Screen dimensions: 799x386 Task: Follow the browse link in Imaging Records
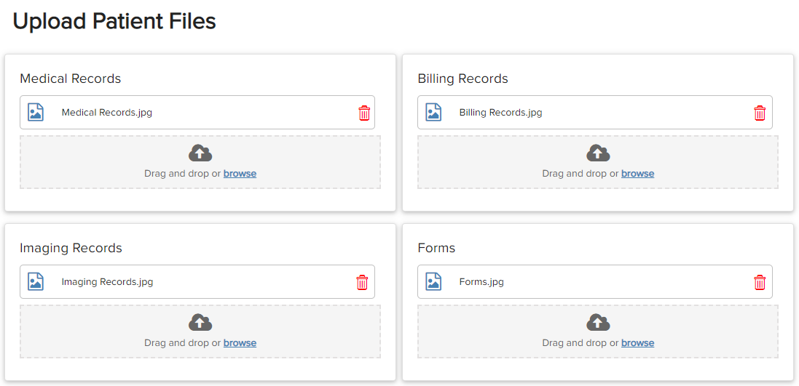pyautogui.click(x=240, y=343)
